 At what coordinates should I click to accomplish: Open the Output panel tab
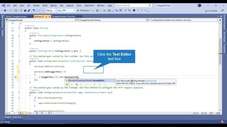point(8,117)
